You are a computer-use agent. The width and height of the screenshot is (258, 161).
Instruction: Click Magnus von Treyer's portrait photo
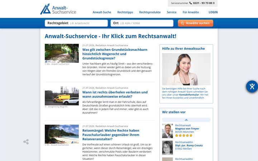(167, 131)
